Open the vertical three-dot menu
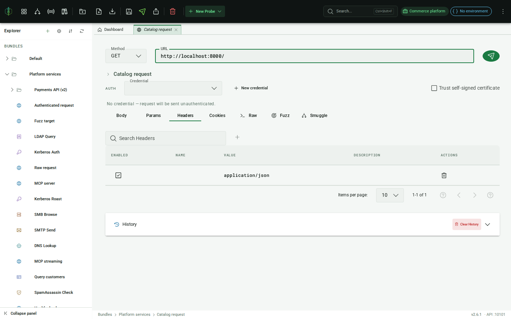The width and height of the screenshot is (511, 319). click(x=503, y=11)
